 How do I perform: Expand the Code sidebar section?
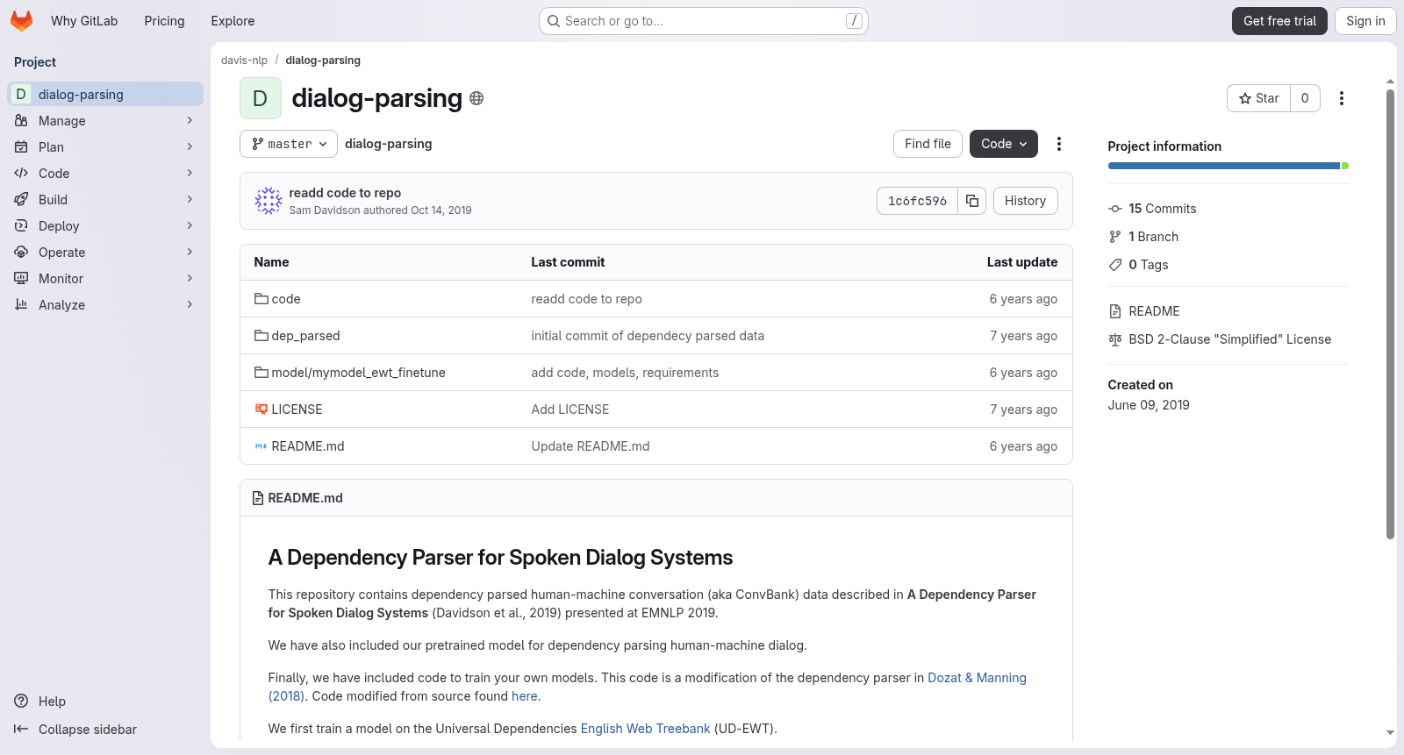pos(190,173)
